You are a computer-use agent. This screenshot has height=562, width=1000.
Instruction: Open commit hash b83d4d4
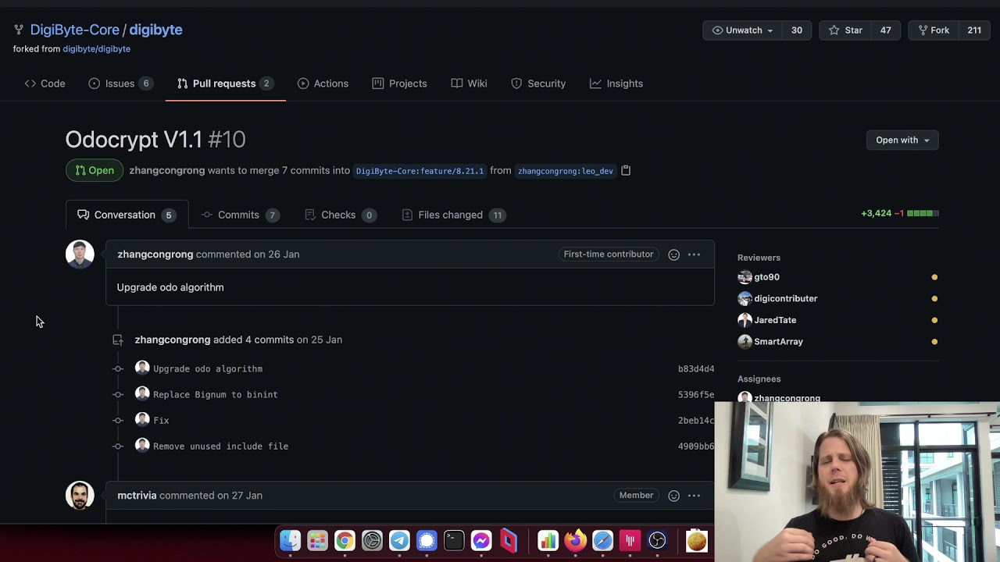pos(696,369)
